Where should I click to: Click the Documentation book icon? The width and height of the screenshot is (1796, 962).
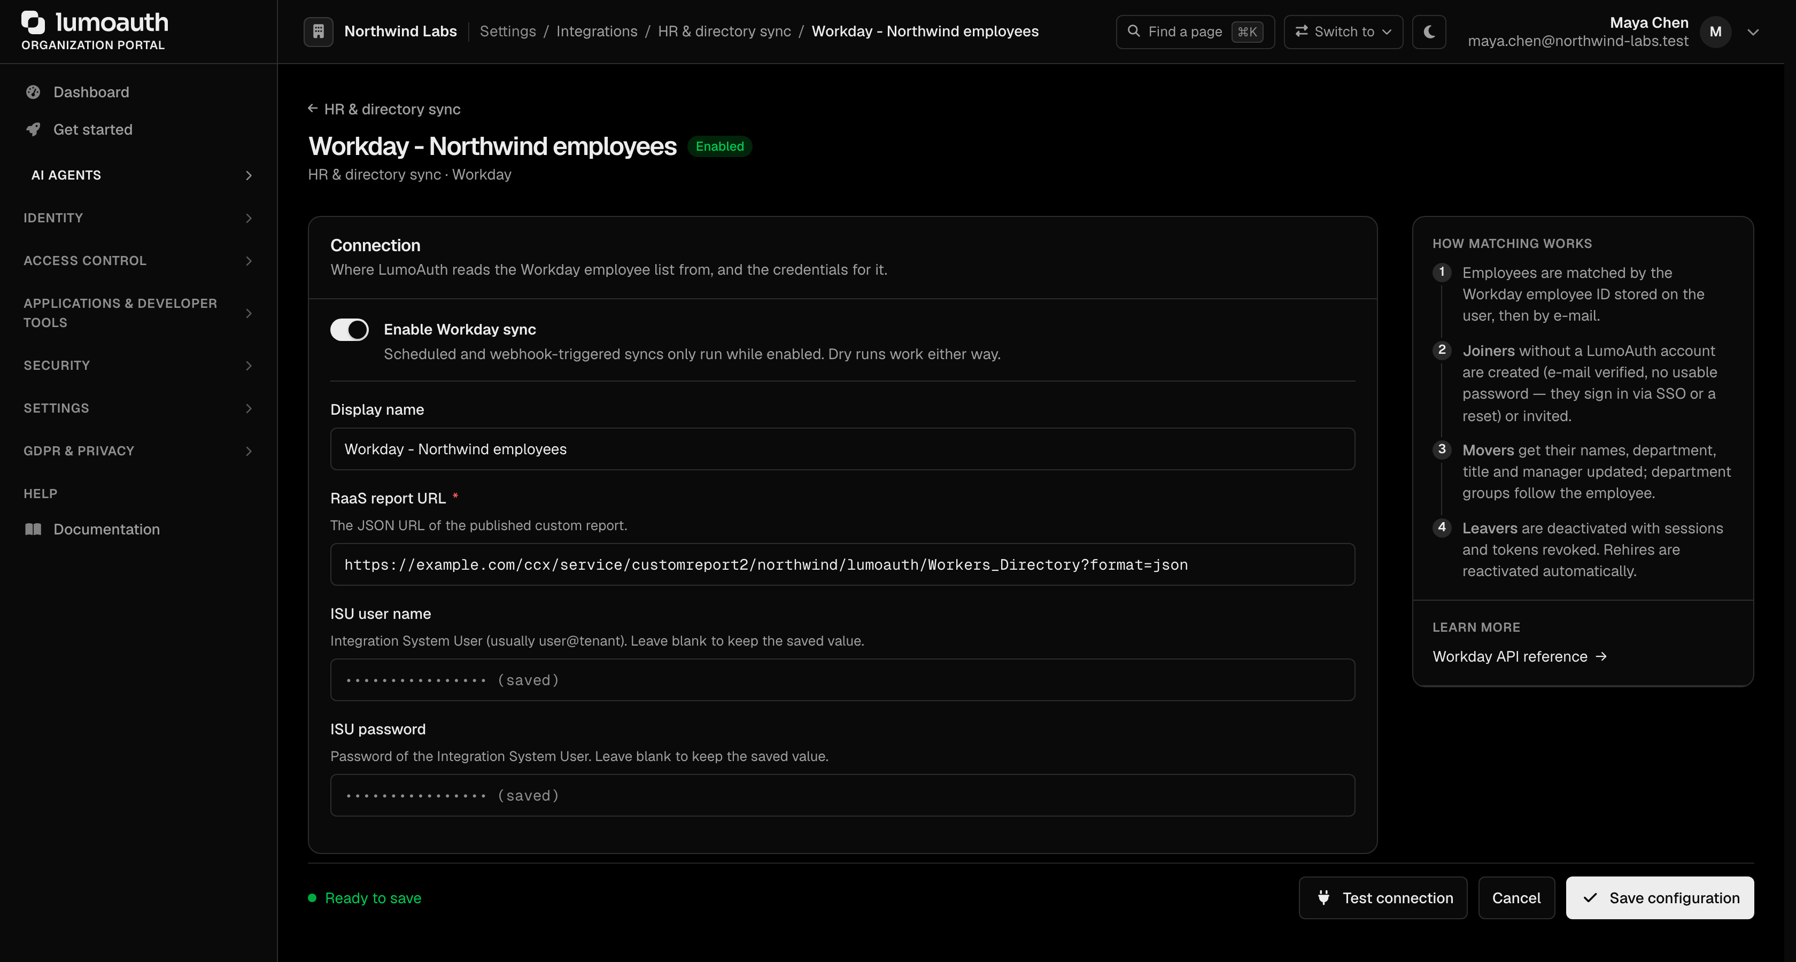tap(33, 529)
